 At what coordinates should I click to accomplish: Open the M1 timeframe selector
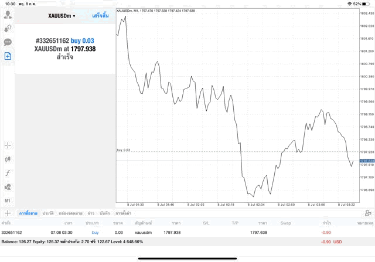[8, 200]
